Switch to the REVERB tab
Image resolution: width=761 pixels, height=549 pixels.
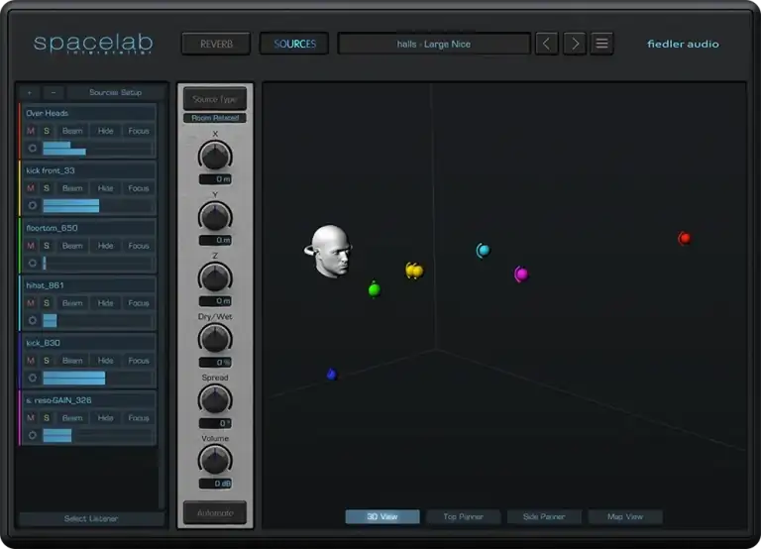pos(216,44)
